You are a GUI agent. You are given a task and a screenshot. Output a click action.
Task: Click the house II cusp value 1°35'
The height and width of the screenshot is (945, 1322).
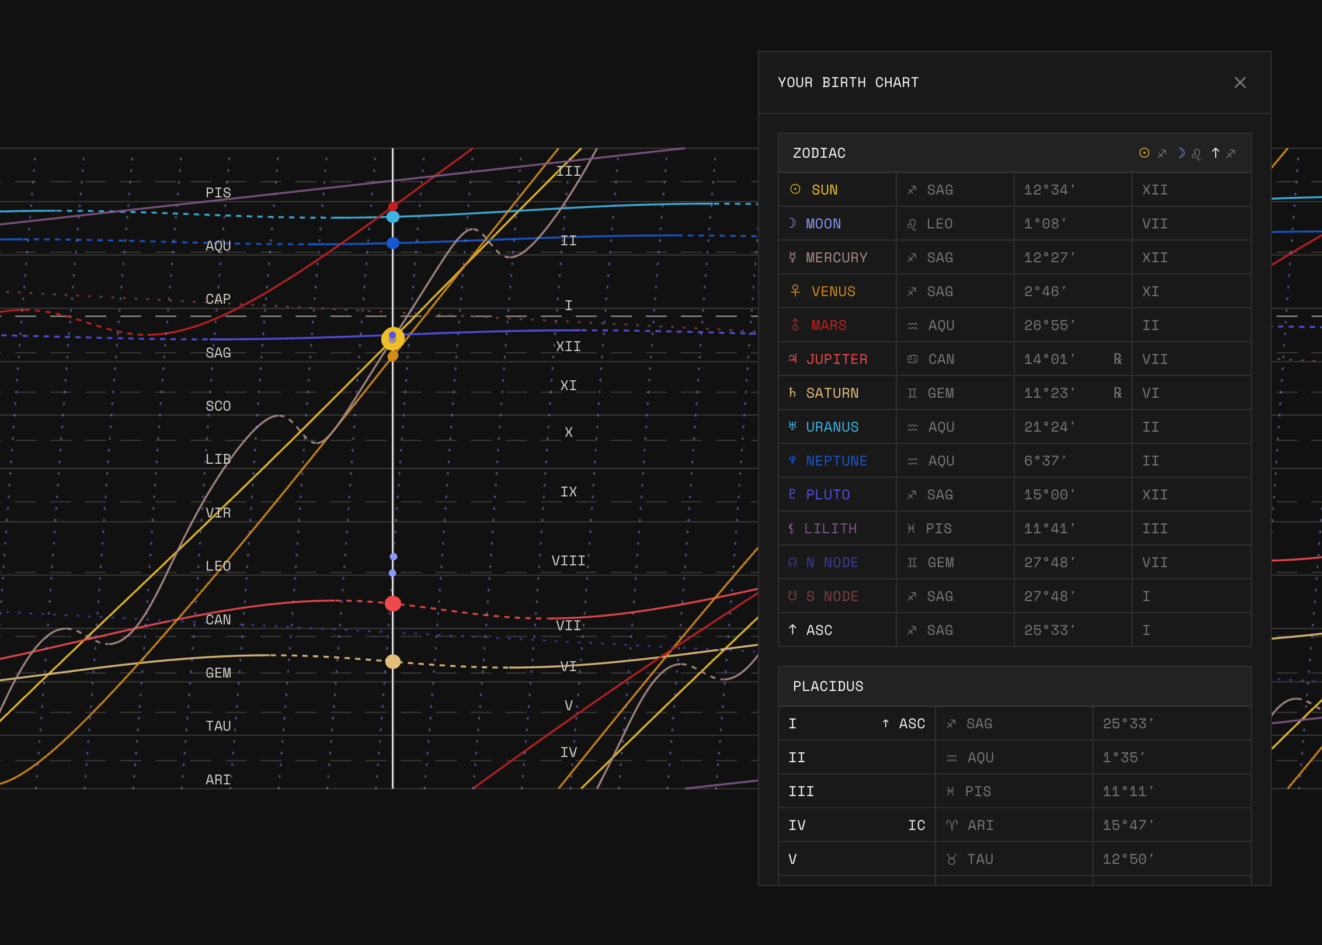pos(1123,758)
